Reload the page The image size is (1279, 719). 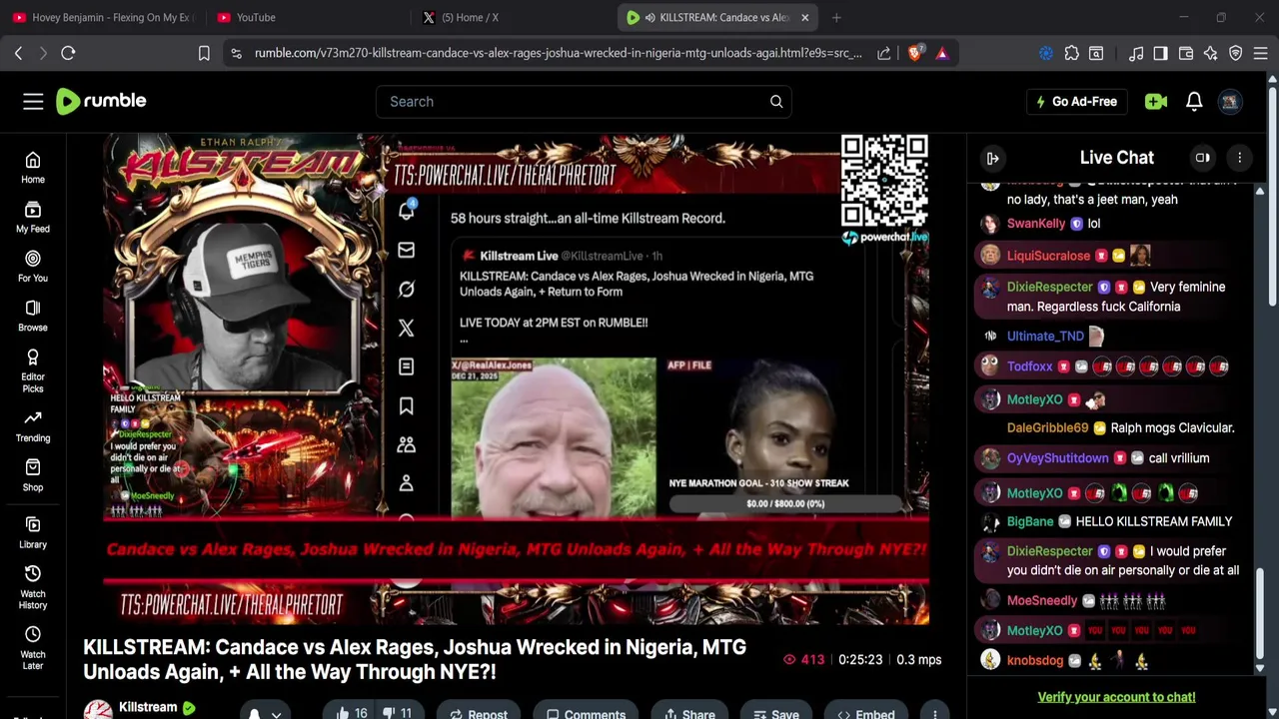[x=68, y=53]
